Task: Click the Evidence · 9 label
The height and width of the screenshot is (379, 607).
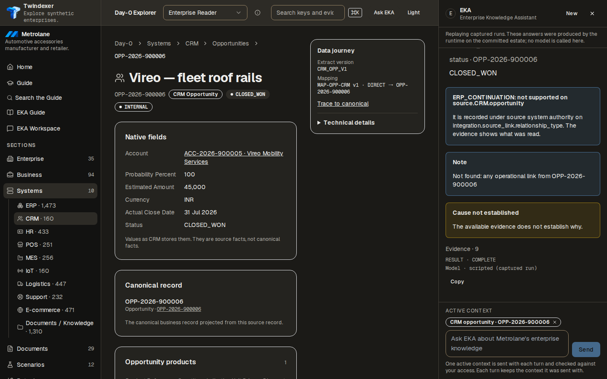Action: tap(462, 249)
